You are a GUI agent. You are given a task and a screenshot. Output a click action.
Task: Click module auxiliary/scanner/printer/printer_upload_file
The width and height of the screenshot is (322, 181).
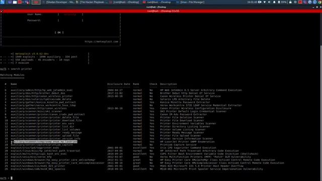click(x=45, y=136)
